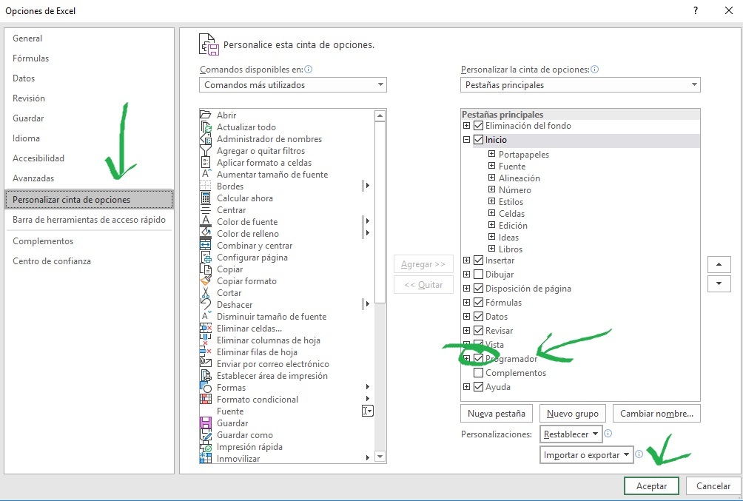Viewport: 743px width, 501px height.
Task: Check the Complementos tab checkbox
Action: point(477,372)
